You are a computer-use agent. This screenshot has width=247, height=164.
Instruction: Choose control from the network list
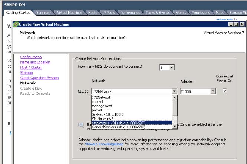pyautogui.click(x=132, y=102)
